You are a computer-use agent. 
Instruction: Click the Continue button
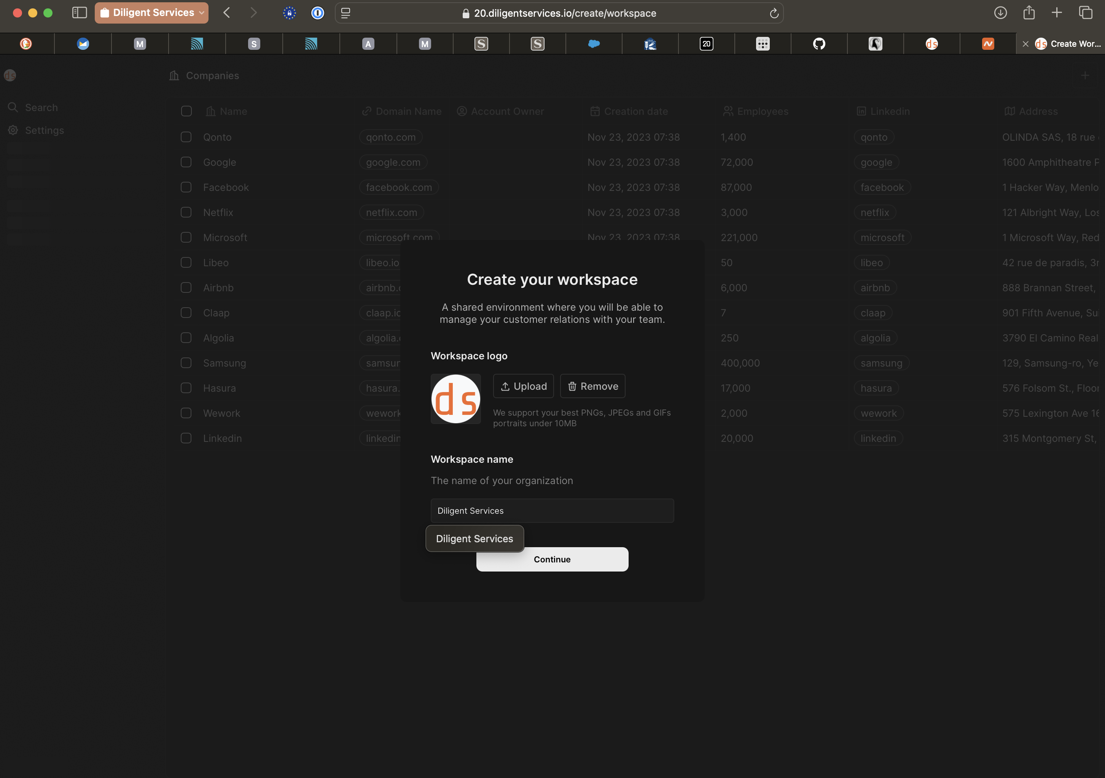[x=552, y=559]
